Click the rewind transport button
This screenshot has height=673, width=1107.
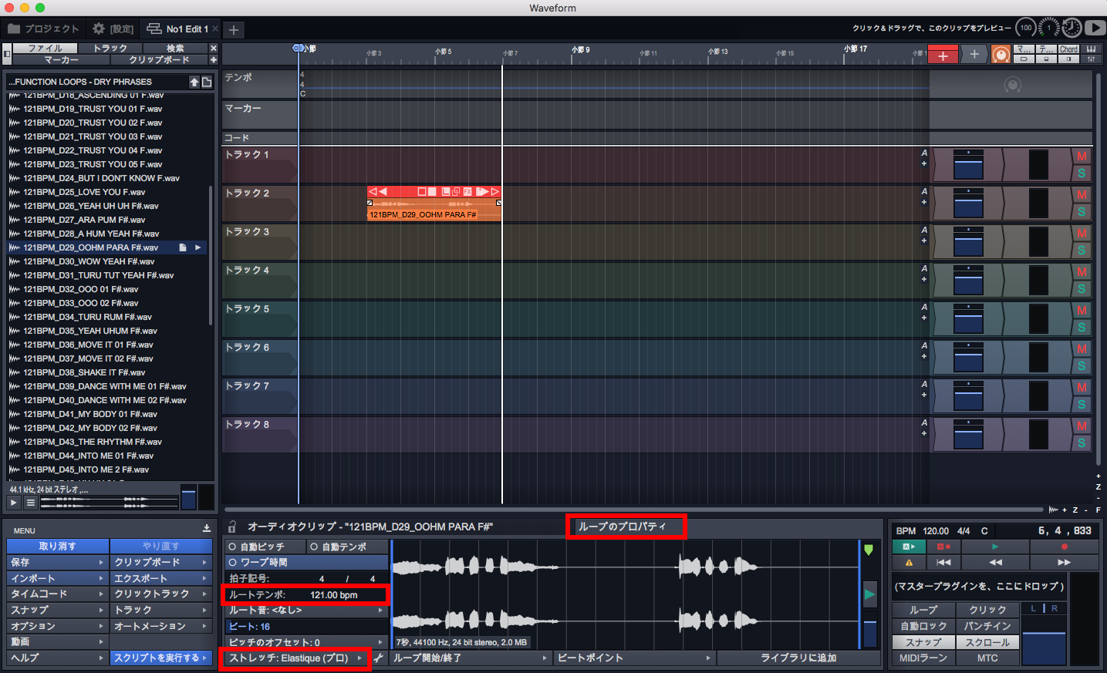coord(995,562)
